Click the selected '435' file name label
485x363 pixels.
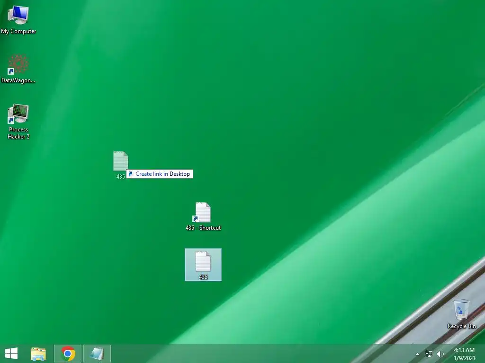pos(203,277)
